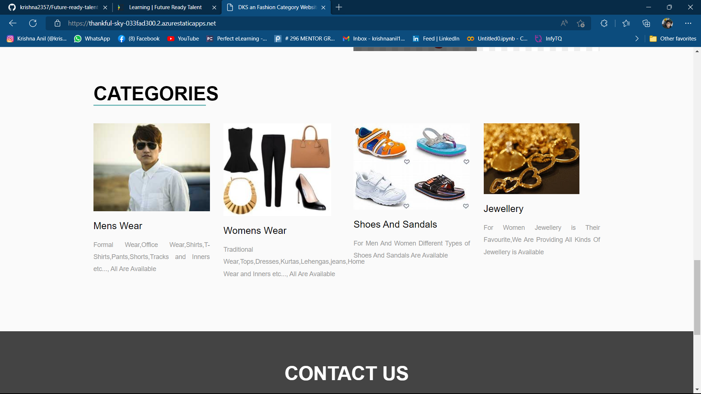Image resolution: width=701 pixels, height=394 pixels.
Task: Open the Collections icon
Action: (x=646, y=23)
